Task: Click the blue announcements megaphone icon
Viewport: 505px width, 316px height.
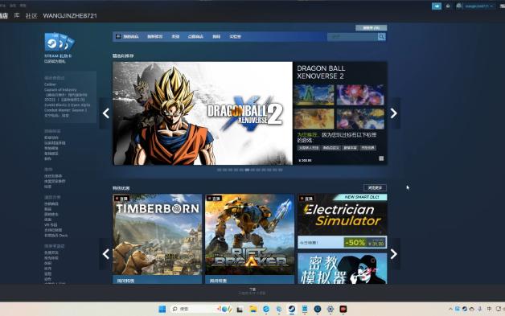Action: (x=437, y=6)
